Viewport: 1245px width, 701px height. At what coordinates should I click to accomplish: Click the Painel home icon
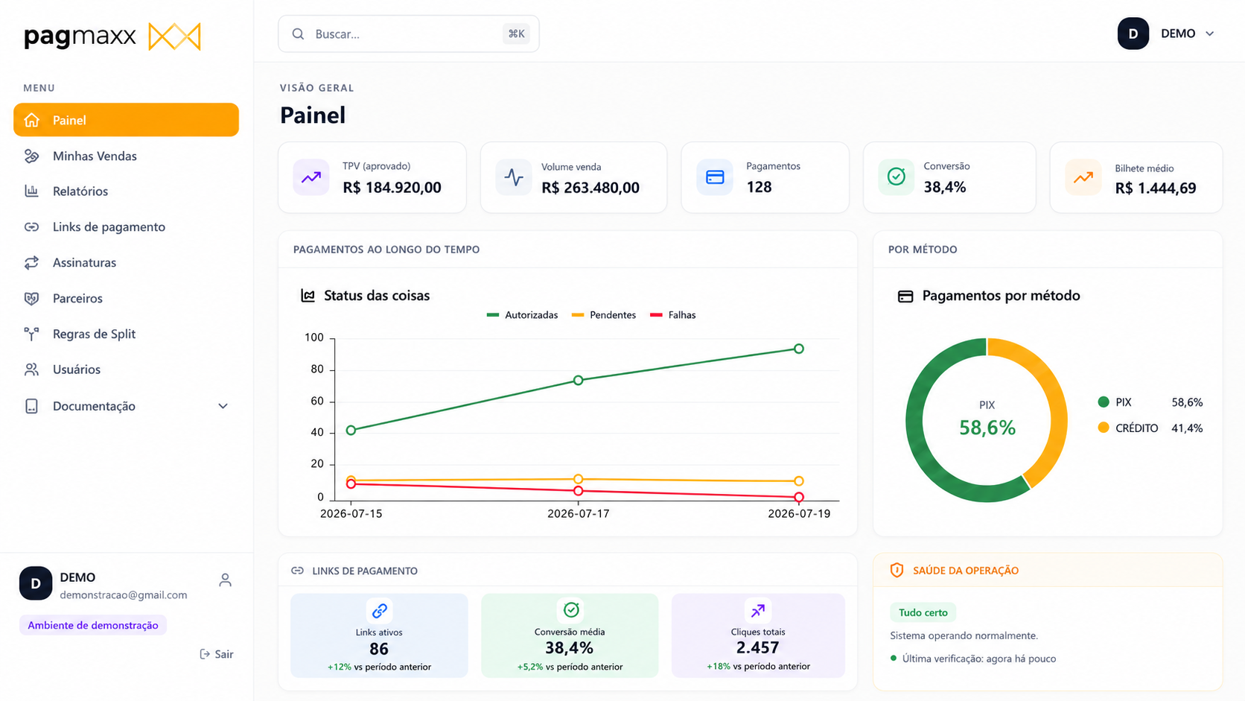click(x=31, y=120)
